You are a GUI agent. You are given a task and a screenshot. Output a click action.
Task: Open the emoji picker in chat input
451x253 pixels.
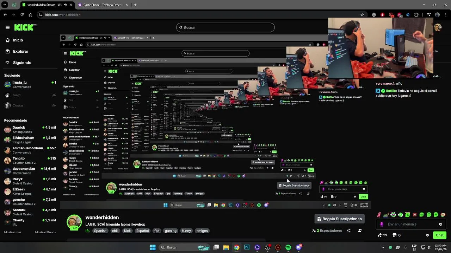[x=440, y=224]
